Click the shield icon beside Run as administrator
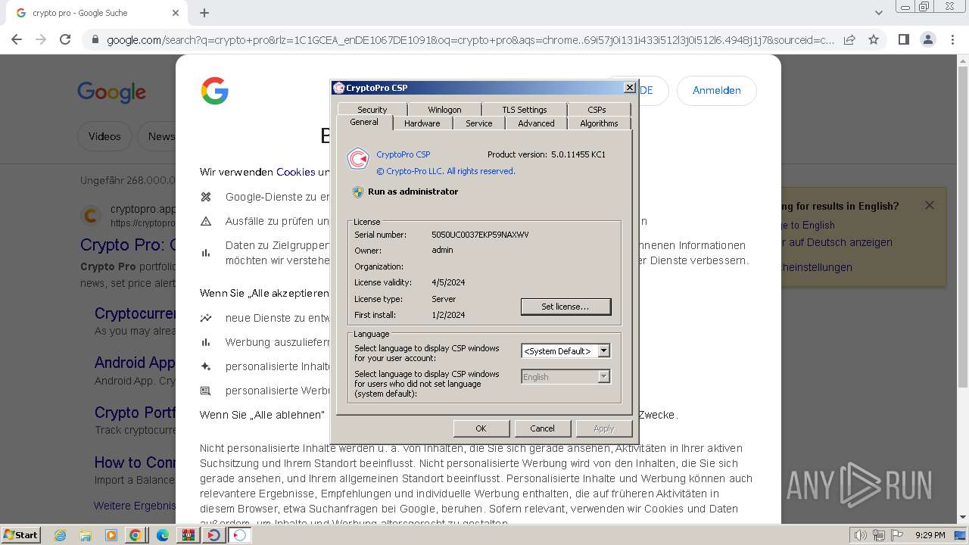The height and width of the screenshot is (545, 969). click(x=358, y=192)
